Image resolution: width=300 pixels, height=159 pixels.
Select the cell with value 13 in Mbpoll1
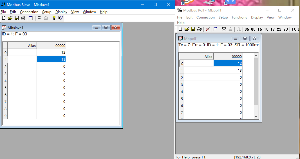coord(228,71)
